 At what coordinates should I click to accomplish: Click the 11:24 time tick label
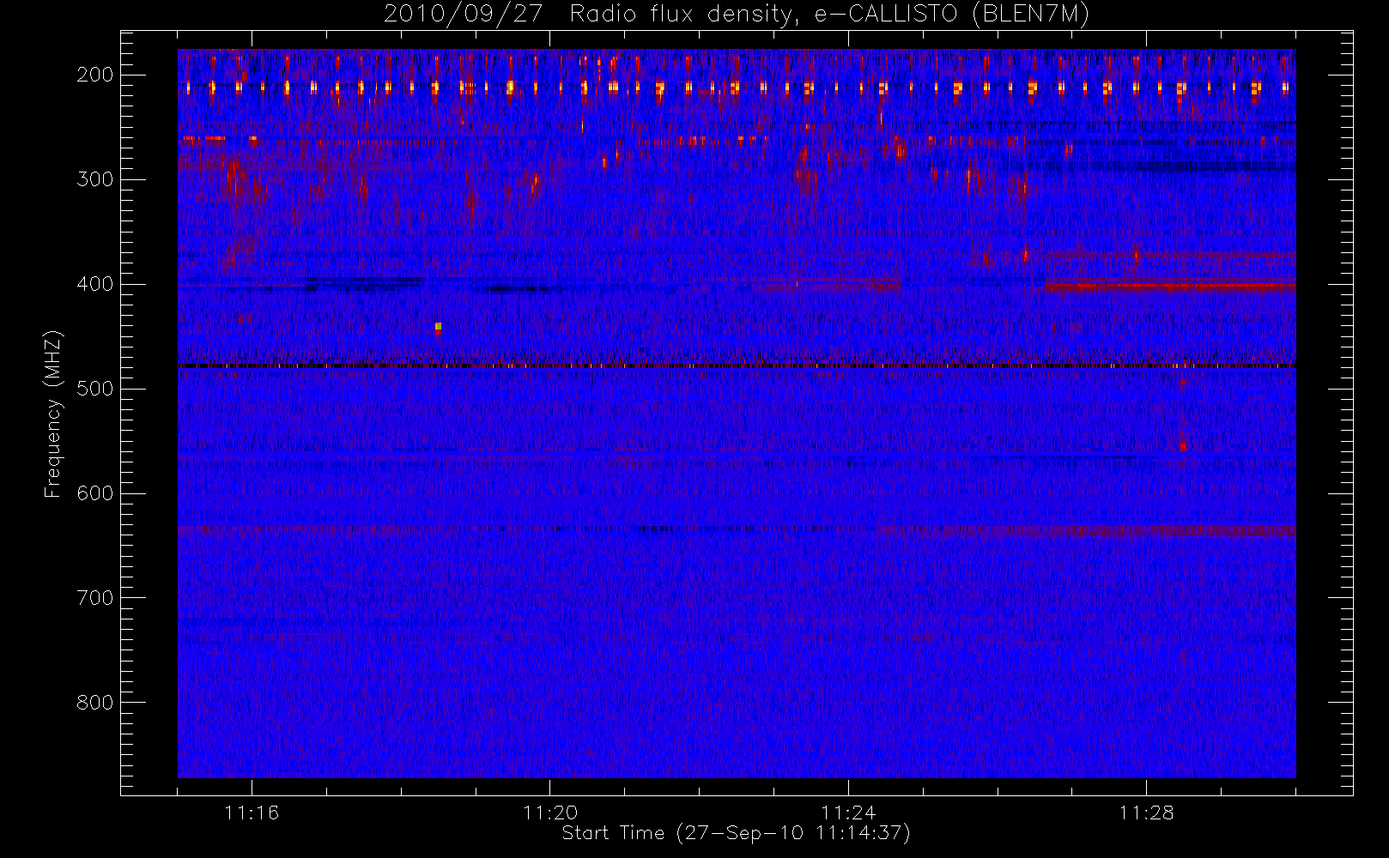pos(848,813)
